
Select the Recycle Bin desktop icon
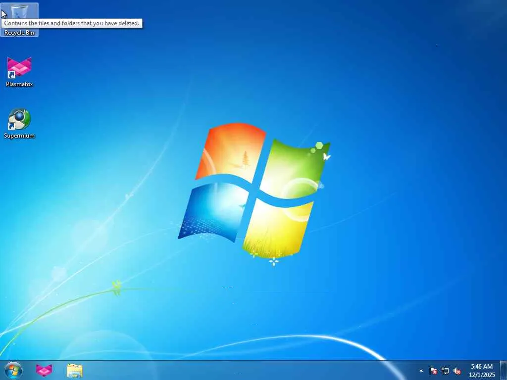coord(19,20)
